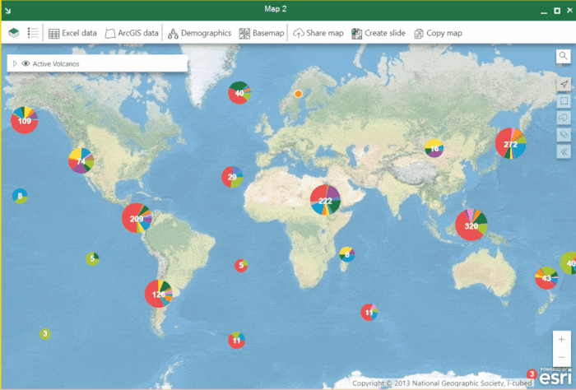Click the 109 cluster near Alaska
Viewport: 576px width, 390px height.
[24, 120]
